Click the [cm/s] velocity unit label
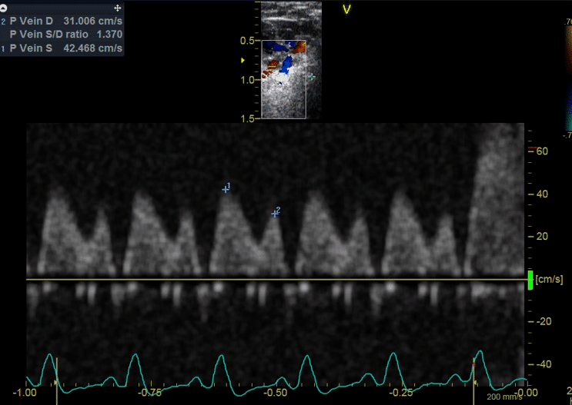572x405 pixels. (548, 278)
